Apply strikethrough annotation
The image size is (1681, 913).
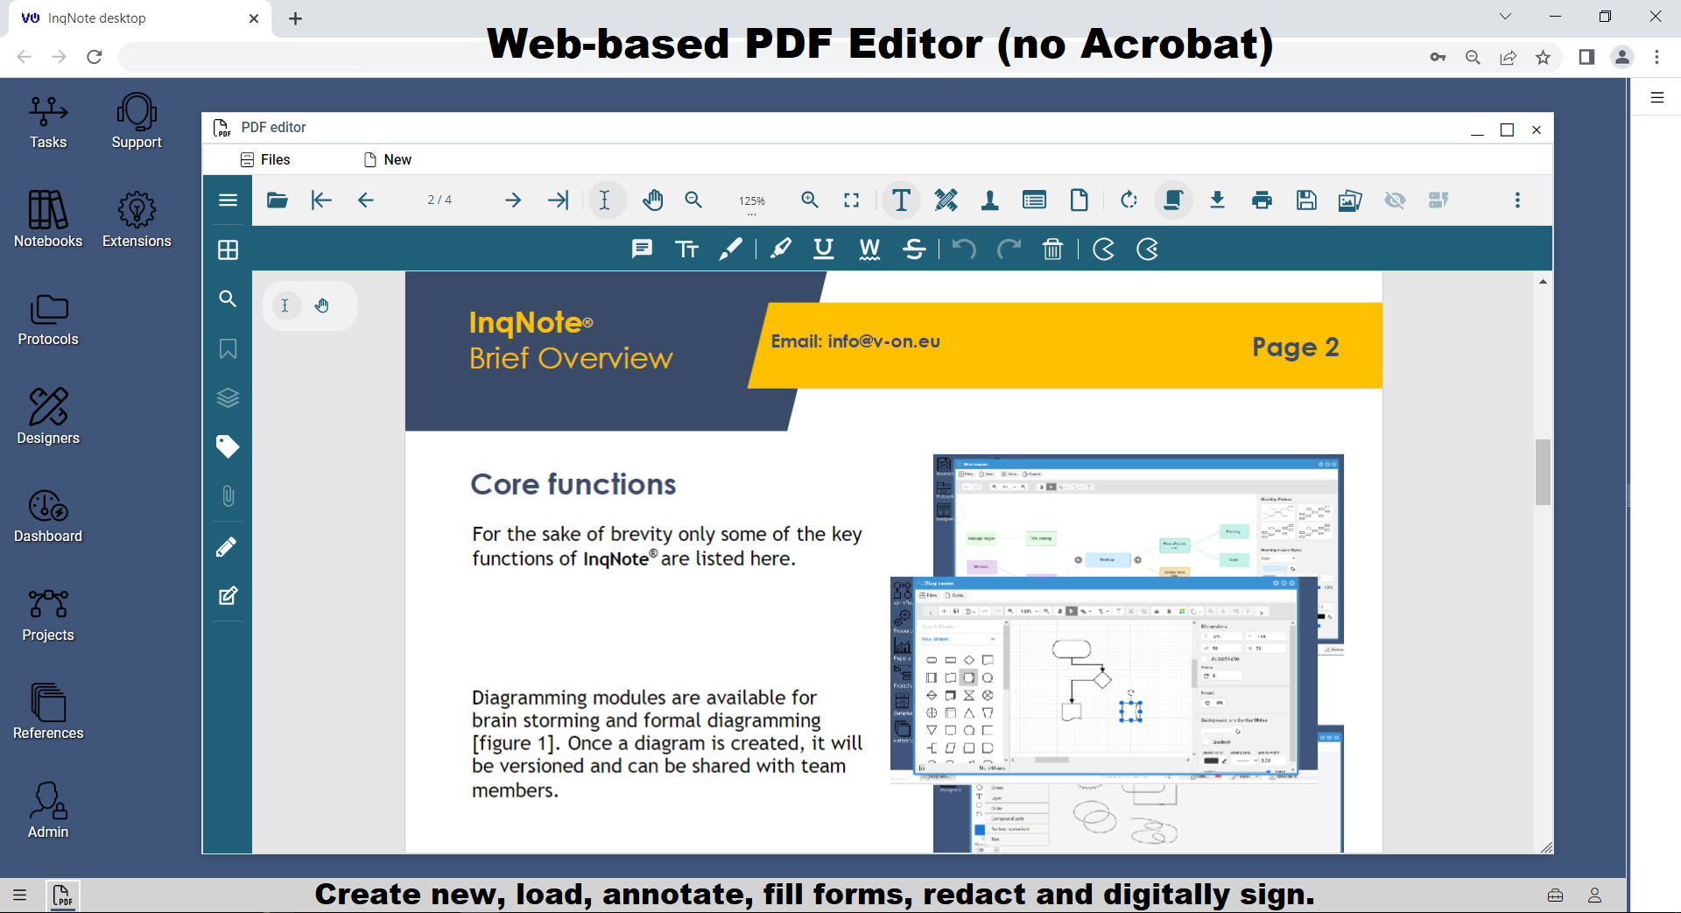coord(914,249)
